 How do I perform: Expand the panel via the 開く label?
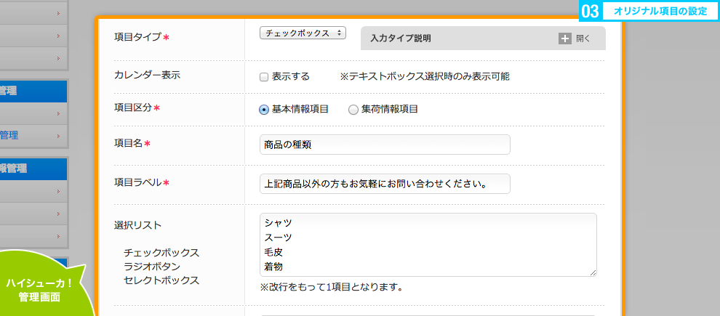(583, 39)
